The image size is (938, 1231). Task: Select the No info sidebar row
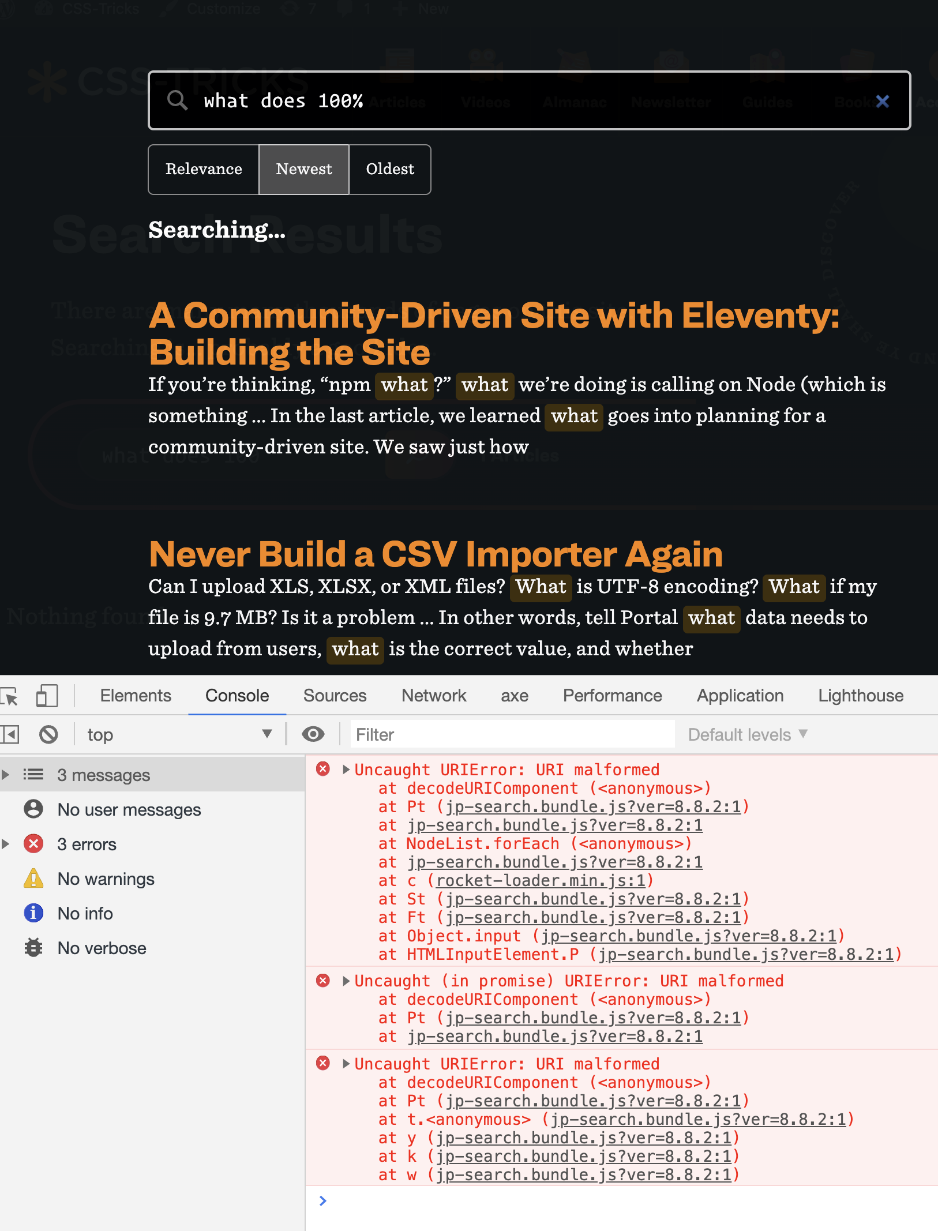click(x=152, y=913)
